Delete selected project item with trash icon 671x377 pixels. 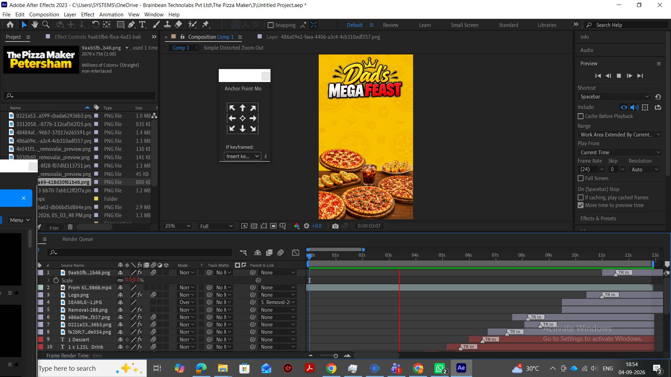70,227
